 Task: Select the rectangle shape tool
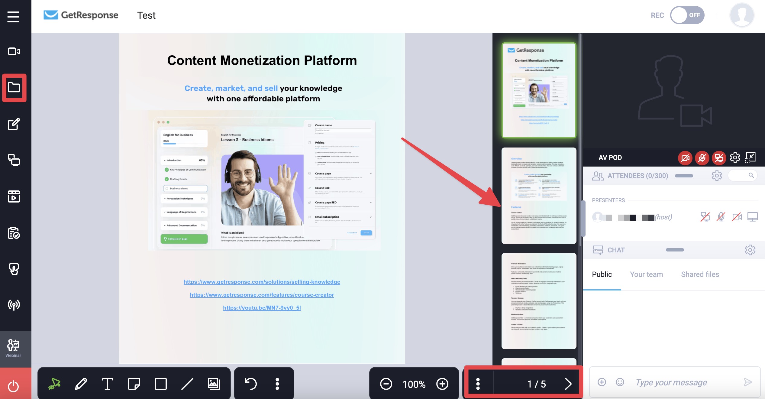161,384
